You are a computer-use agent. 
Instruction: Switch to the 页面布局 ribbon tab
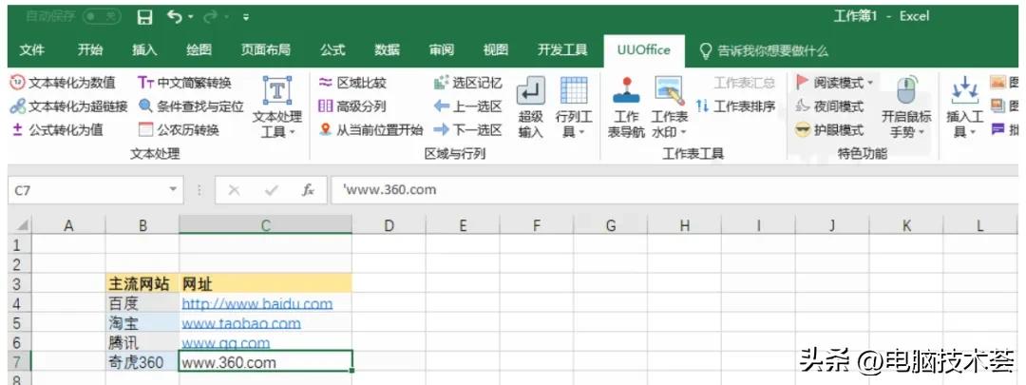265,49
